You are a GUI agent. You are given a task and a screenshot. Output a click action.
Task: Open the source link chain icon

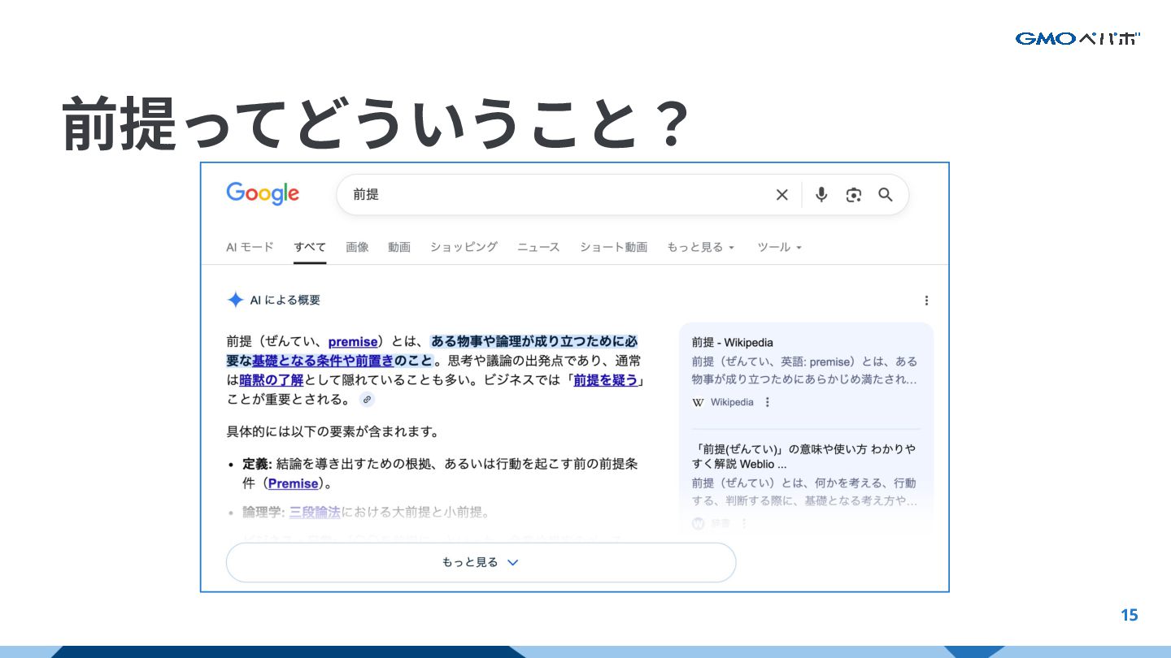[x=368, y=399]
